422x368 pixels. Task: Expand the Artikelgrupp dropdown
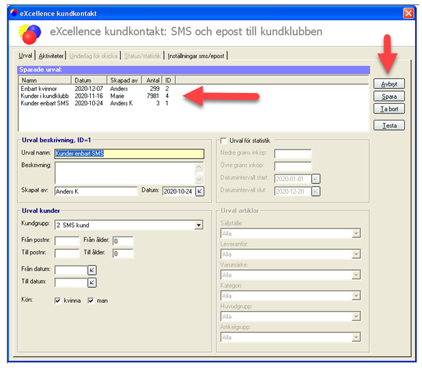[356, 337]
